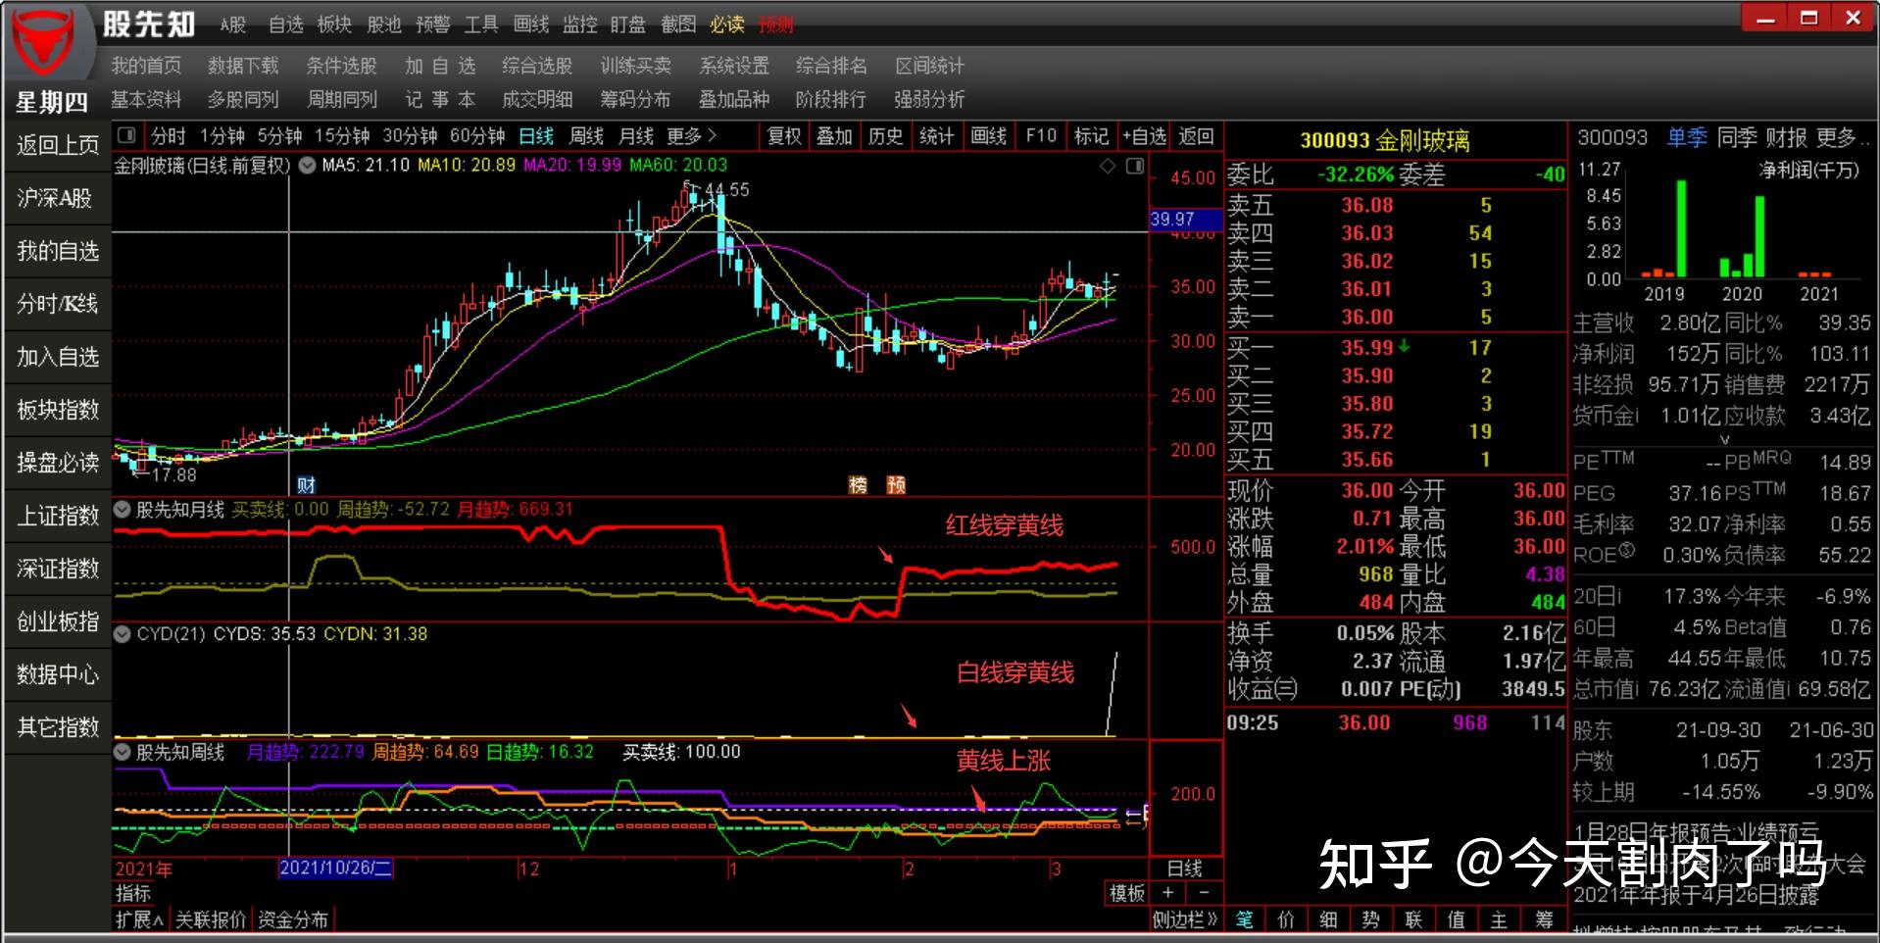1880x943 pixels.
Task: Click the 标记 mark button
Action: point(1092,135)
